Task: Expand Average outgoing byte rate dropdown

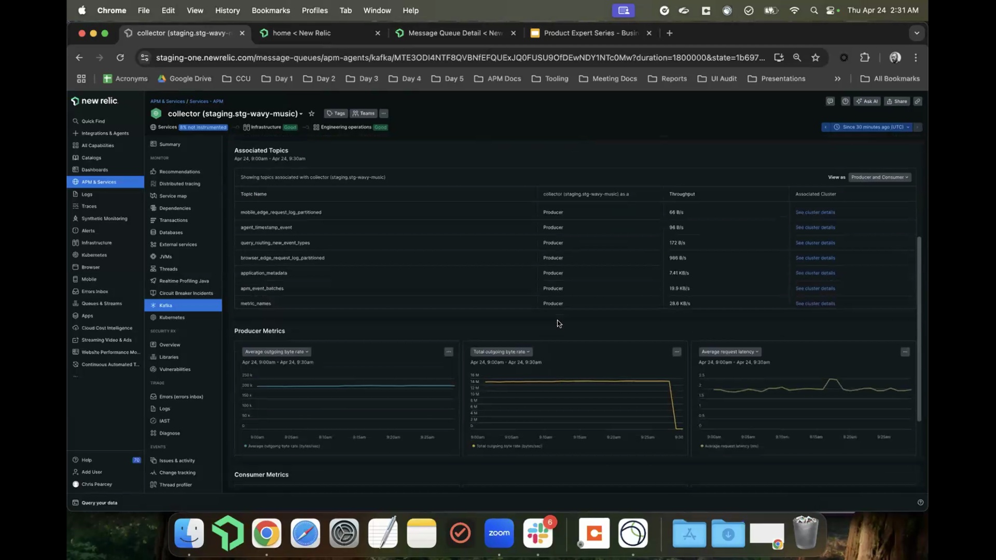Action: (276, 352)
